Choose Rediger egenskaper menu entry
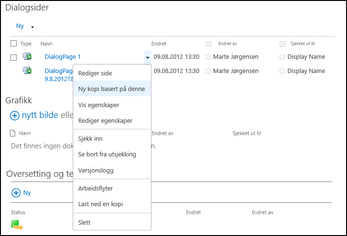Viewport: 347px width, 236px height. [x=112, y=120]
